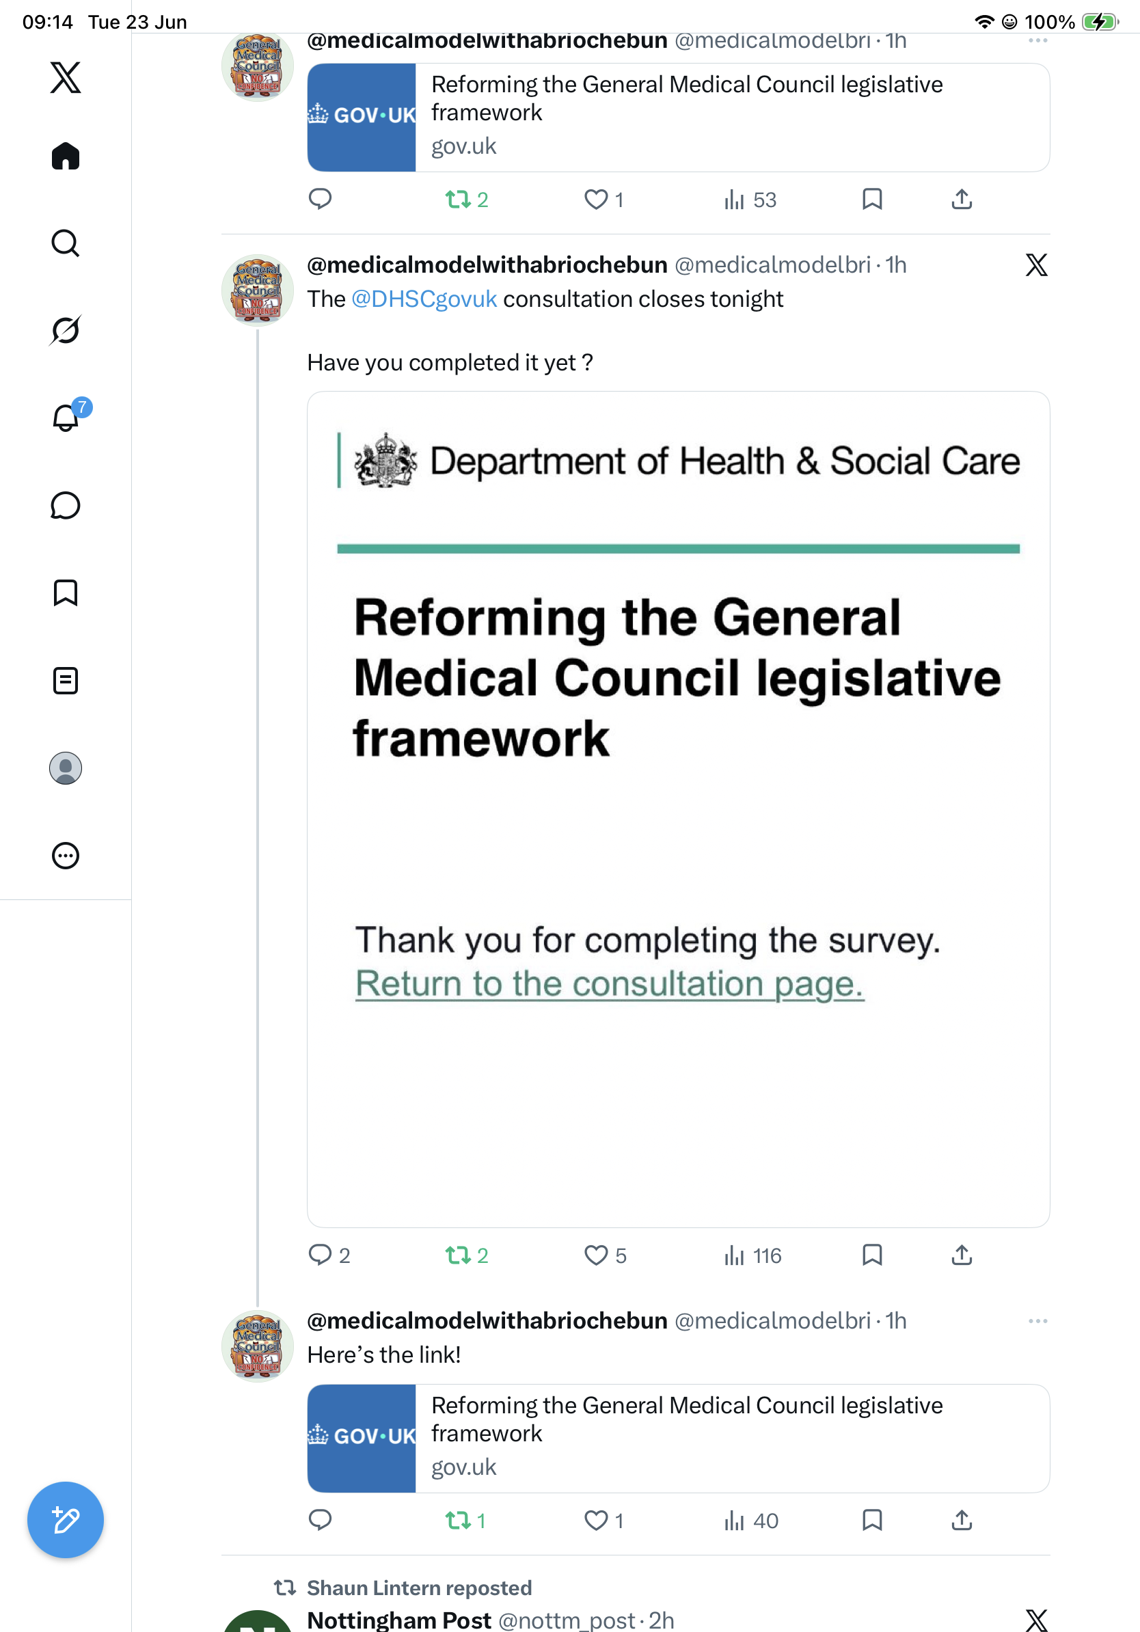Reply to the post with 2 comments

328,1255
